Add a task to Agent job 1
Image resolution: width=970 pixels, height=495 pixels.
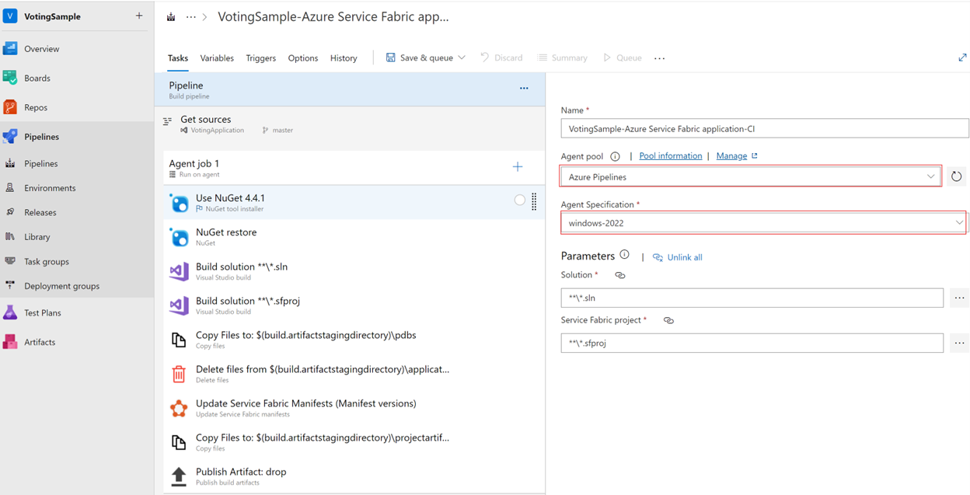[x=518, y=166]
